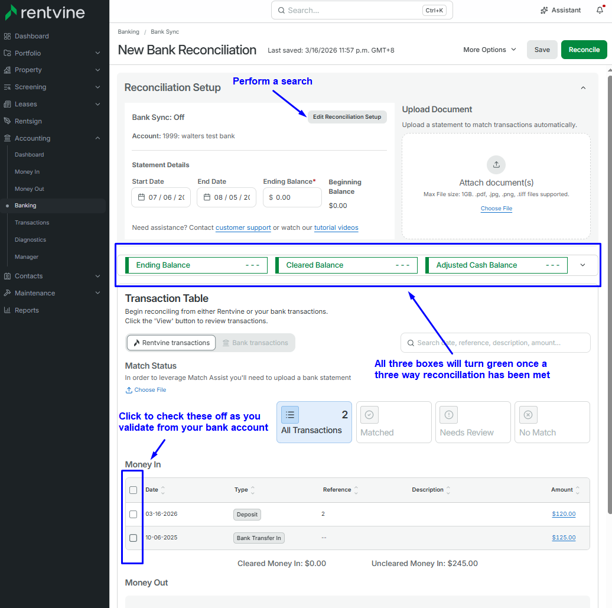Expand the Property sidebar menu chevron
Screen dimensions: 612x608
[97, 70]
